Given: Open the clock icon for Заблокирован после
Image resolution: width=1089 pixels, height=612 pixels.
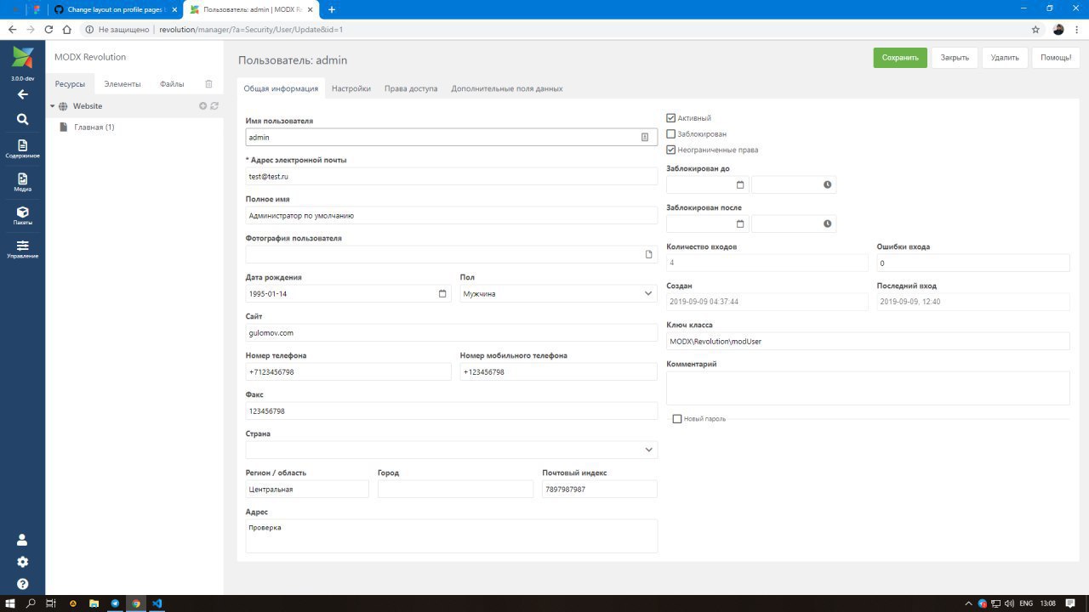Looking at the screenshot, I should pos(827,224).
